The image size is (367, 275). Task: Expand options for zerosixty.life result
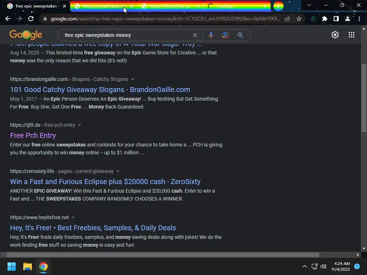coord(118,171)
